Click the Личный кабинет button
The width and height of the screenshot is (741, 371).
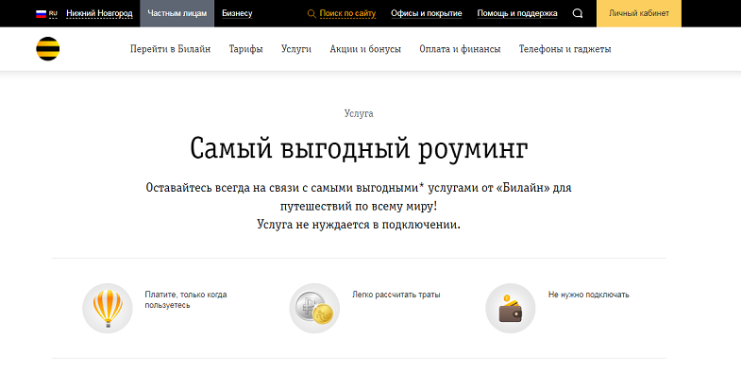tap(639, 13)
